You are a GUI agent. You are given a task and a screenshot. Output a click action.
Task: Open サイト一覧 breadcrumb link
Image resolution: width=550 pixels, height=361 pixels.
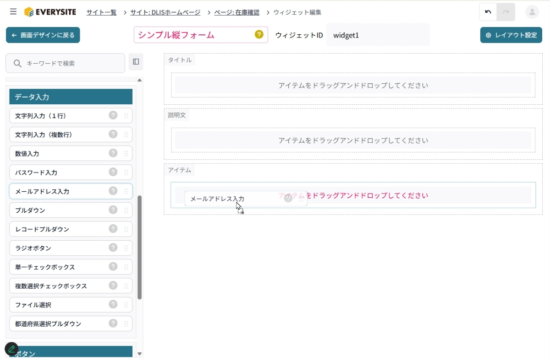(101, 12)
